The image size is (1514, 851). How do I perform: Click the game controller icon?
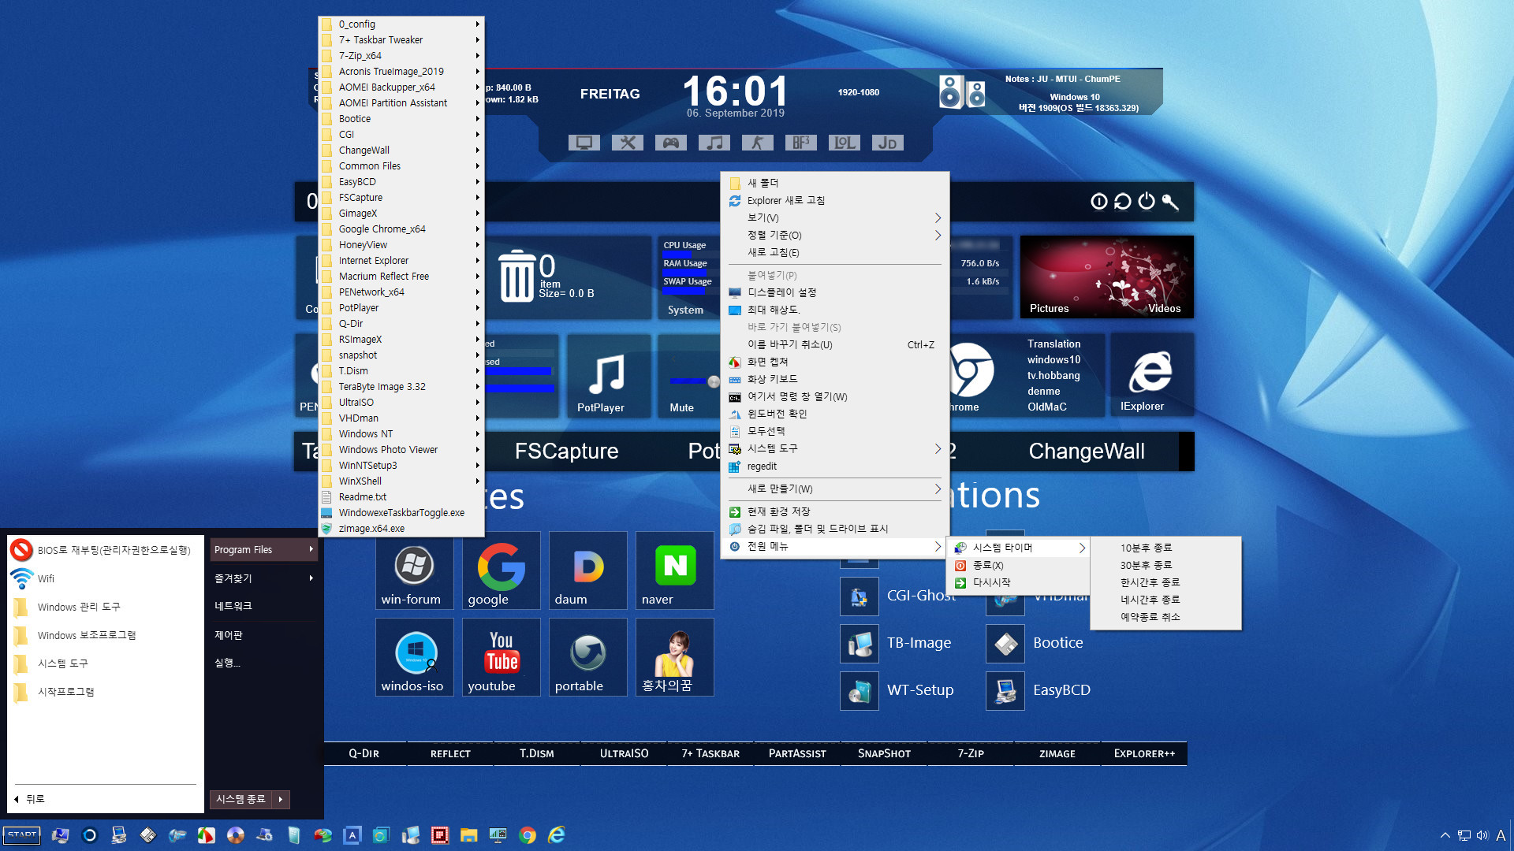pos(670,143)
